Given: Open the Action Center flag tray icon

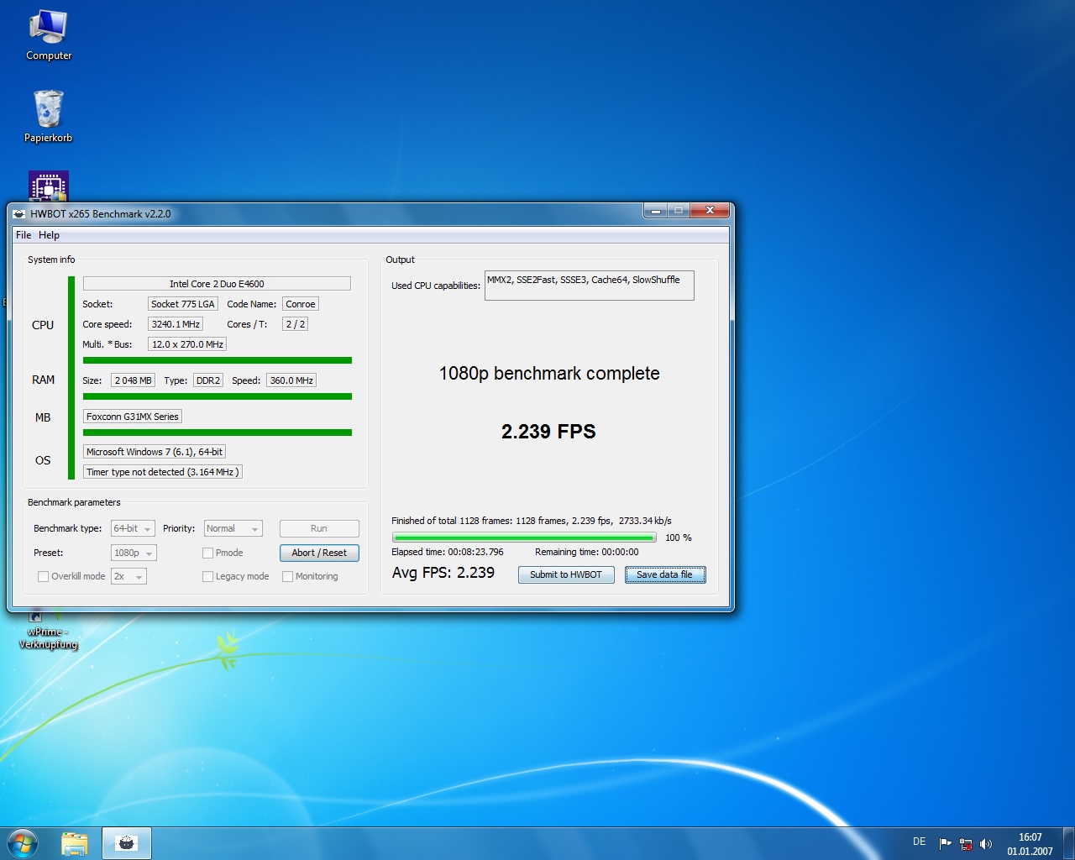Looking at the screenshot, I should 945,843.
